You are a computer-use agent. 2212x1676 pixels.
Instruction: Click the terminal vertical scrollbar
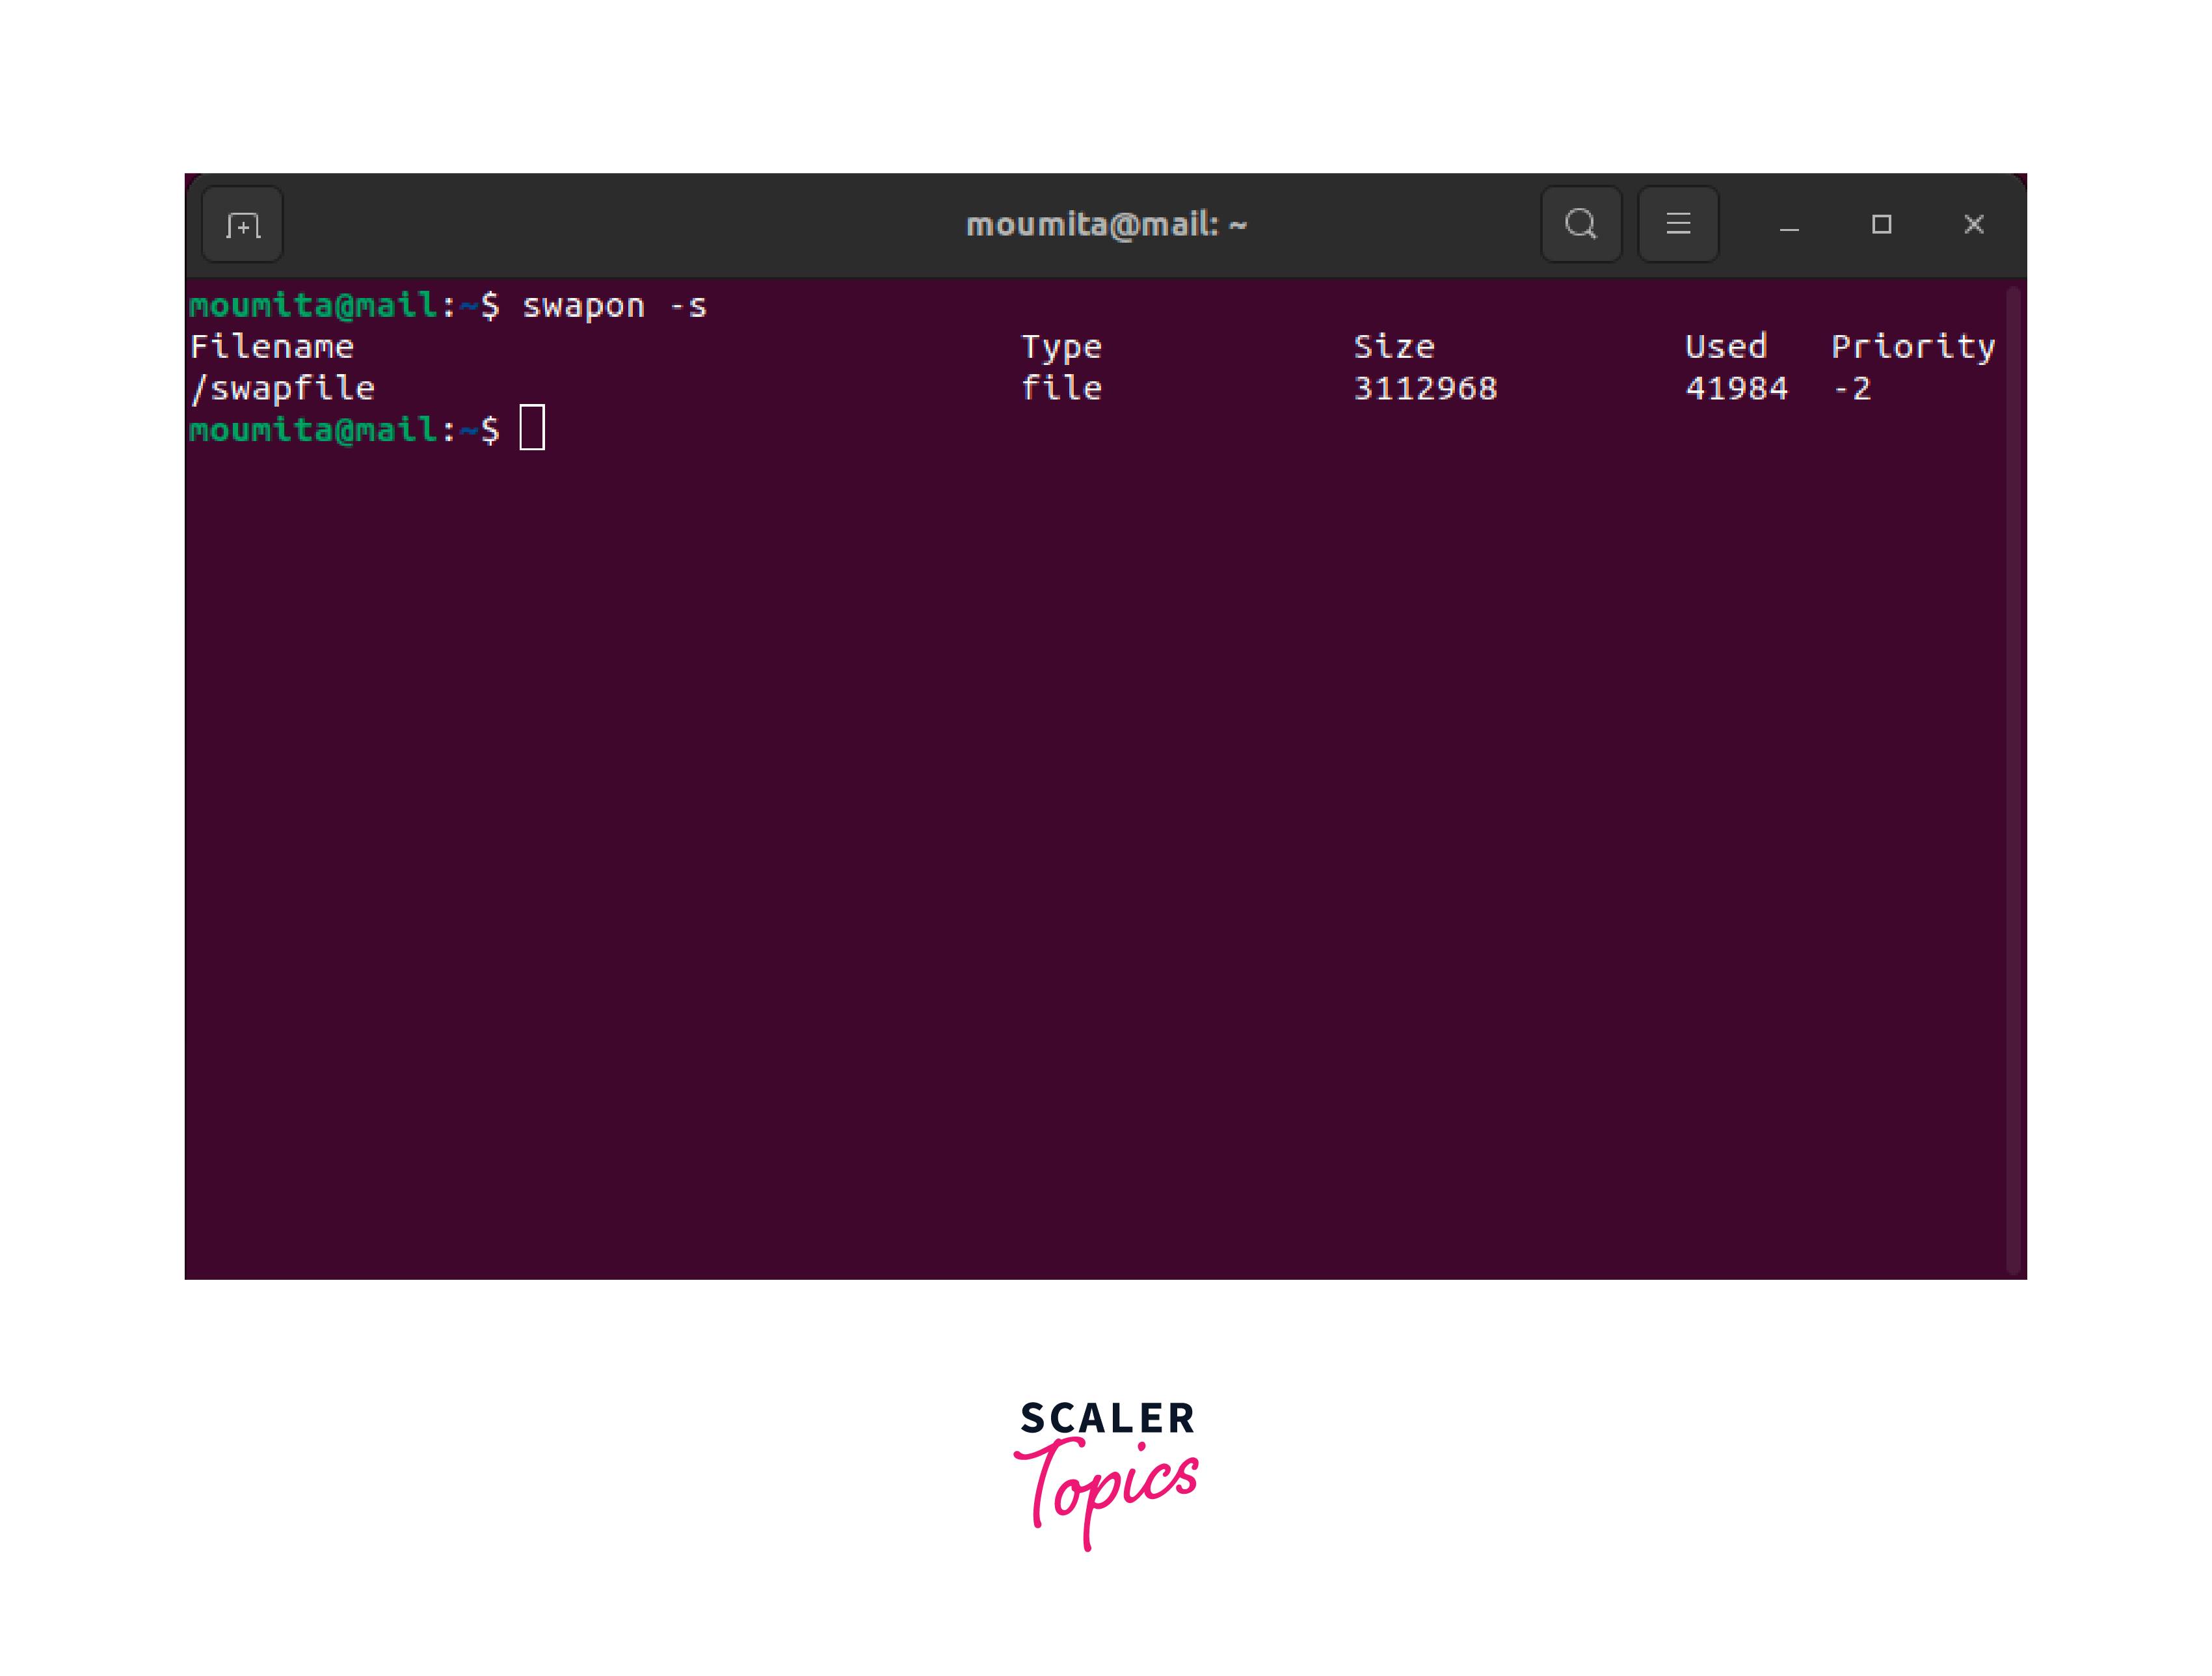pyautogui.click(x=2014, y=781)
